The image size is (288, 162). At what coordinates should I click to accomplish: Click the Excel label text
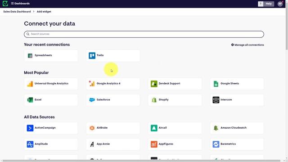pos(38,99)
